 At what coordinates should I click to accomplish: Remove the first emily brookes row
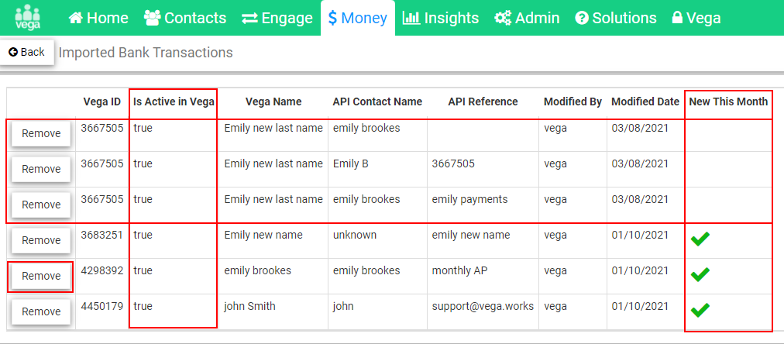41,133
